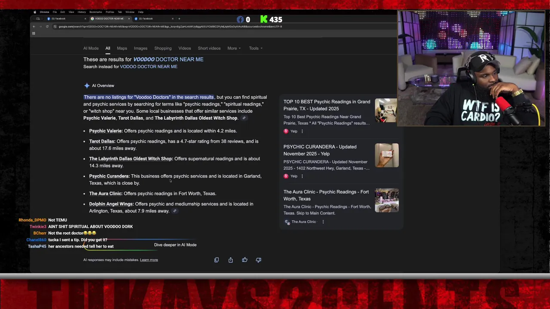This screenshot has height=309, width=550.
Task: Copy the AI Overview response
Action: click(217, 260)
